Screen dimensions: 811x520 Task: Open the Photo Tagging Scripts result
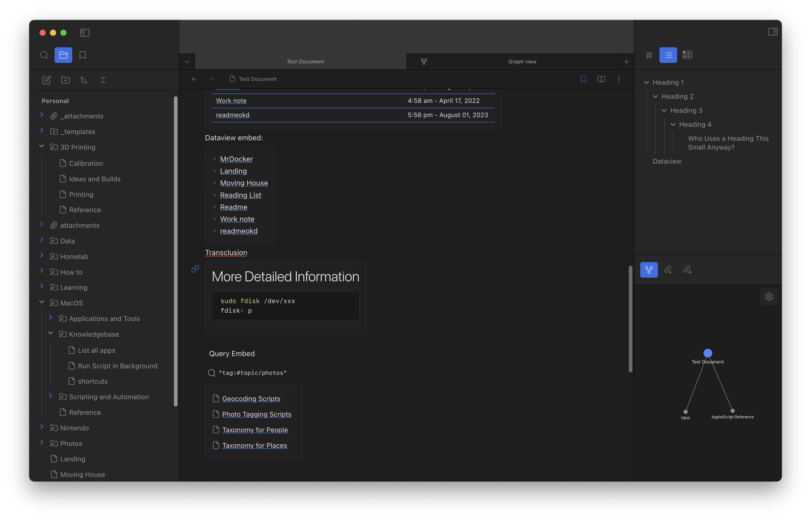pyautogui.click(x=257, y=414)
